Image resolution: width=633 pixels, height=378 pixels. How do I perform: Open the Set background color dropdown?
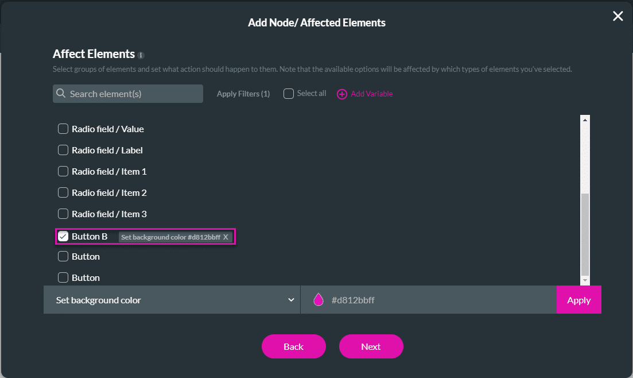[172, 300]
